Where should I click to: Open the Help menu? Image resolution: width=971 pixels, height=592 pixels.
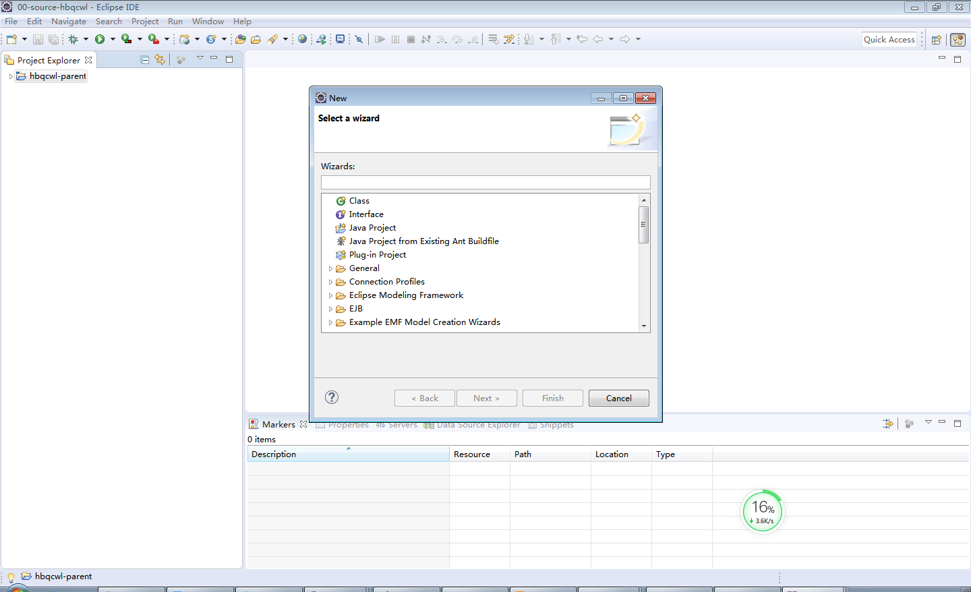click(242, 21)
